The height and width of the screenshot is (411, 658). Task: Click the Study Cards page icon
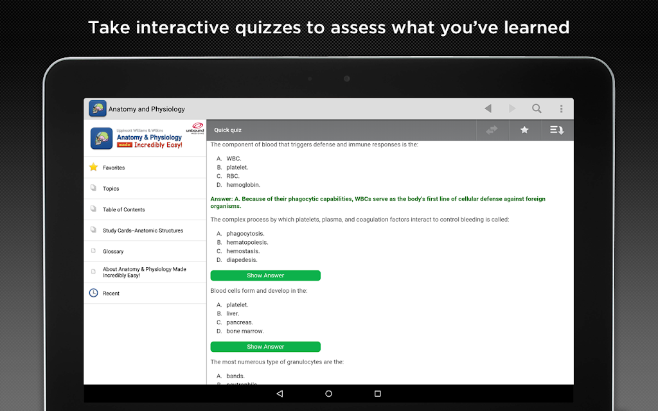[94, 230]
